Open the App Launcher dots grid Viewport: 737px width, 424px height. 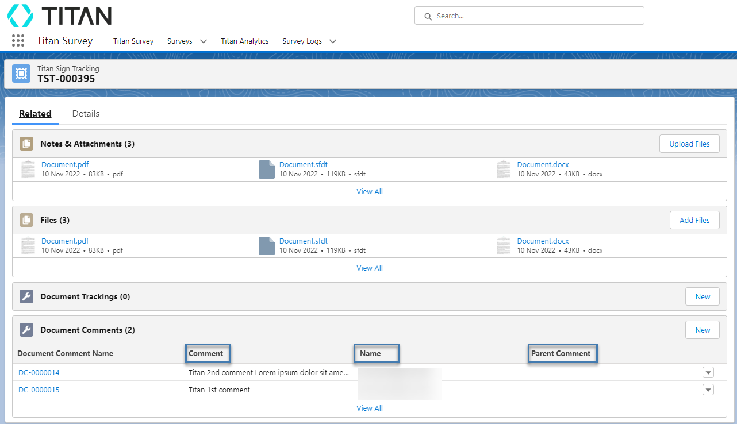click(18, 41)
